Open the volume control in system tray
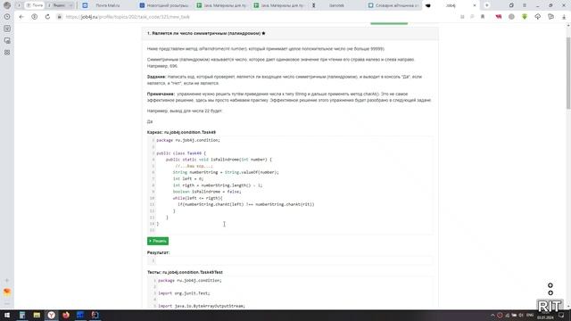 (x=521, y=315)
